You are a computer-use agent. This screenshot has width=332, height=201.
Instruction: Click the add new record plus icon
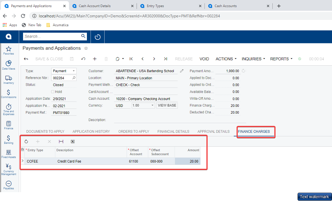point(95,59)
